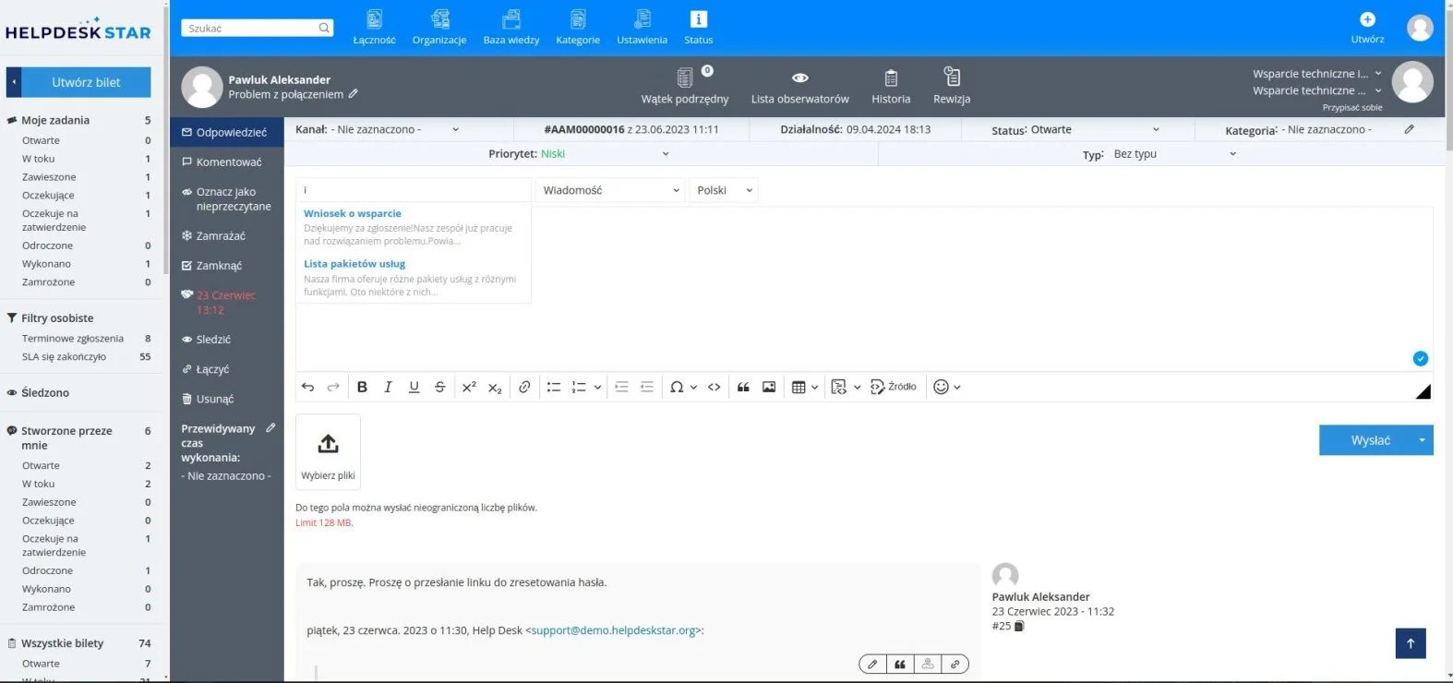
Task: Apply italic formatting
Action: [388, 387]
